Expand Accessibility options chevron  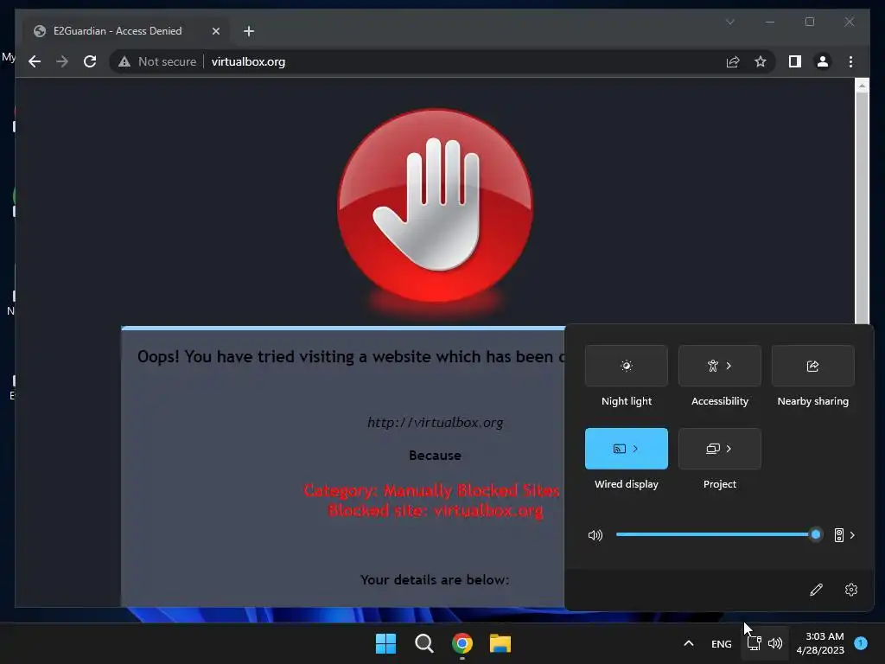coord(729,366)
